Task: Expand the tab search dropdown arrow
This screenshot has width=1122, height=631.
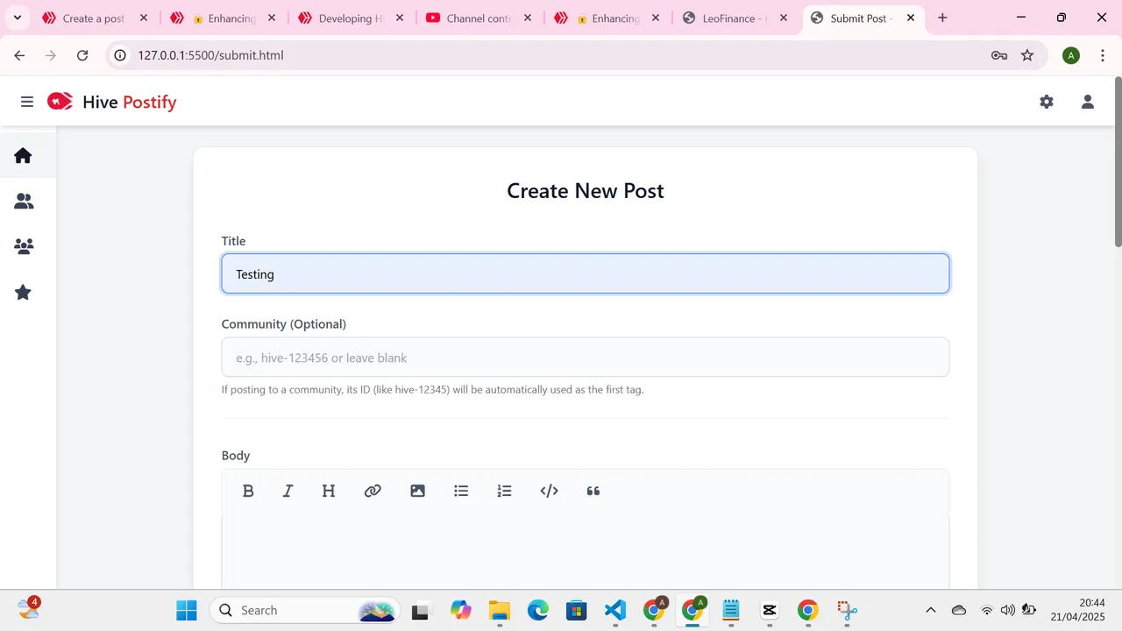Action: (17, 18)
